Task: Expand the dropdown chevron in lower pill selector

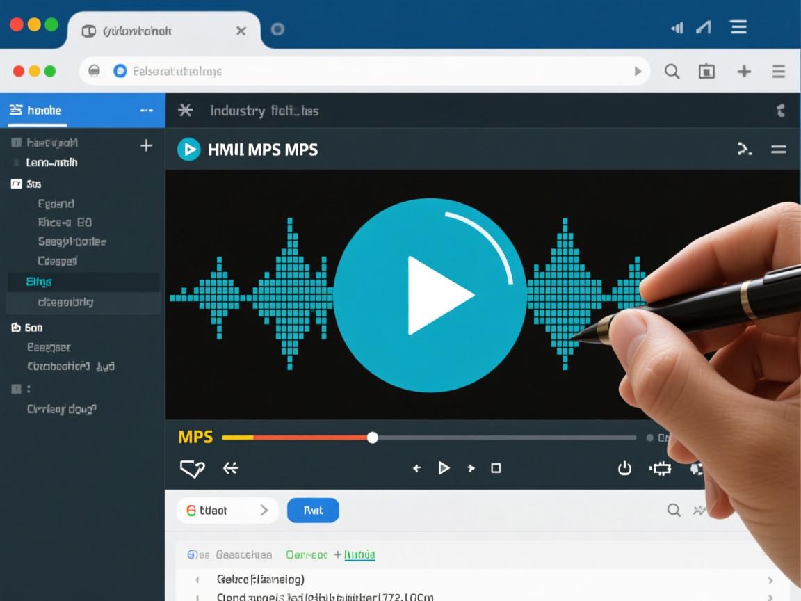Action: pyautogui.click(x=264, y=511)
